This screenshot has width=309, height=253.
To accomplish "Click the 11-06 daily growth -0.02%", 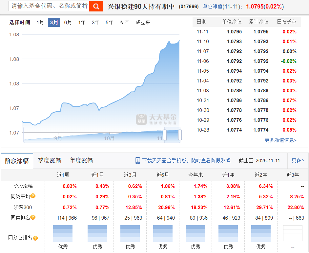I will coord(289,61).
